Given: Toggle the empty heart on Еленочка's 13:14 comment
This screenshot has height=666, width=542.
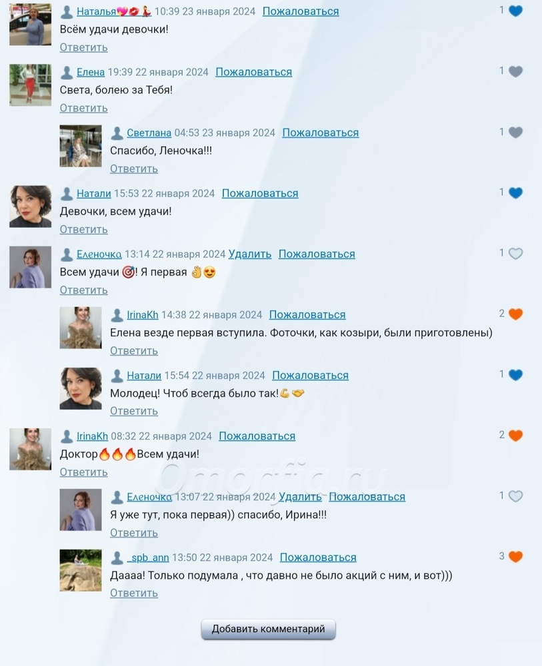Looking at the screenshot, I should pyautogui.click(x=515, y=254).
